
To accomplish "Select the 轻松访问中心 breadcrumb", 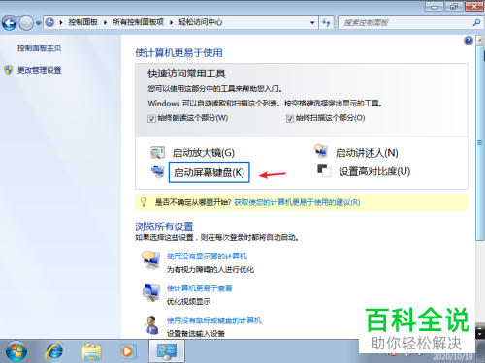I will 201,22.
